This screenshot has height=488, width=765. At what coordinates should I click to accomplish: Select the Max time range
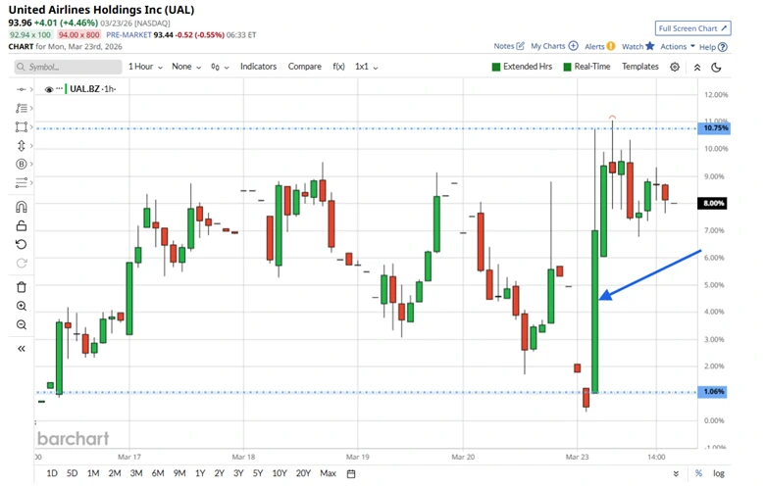click(x=328, y=473)
